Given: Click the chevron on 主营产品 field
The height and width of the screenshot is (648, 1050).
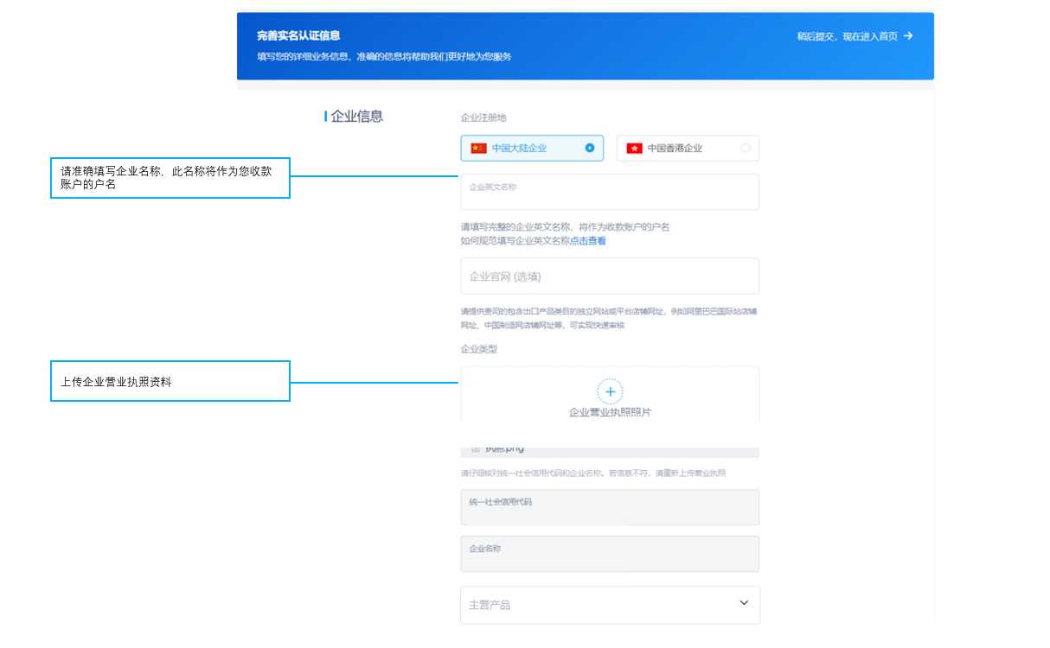Looking at the screenshot, I should [742, 604].
